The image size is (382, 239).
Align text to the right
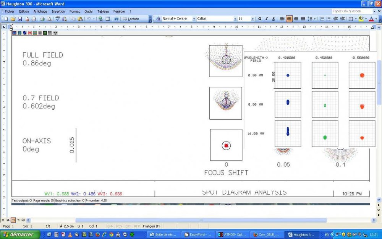(x=296, y=19)
